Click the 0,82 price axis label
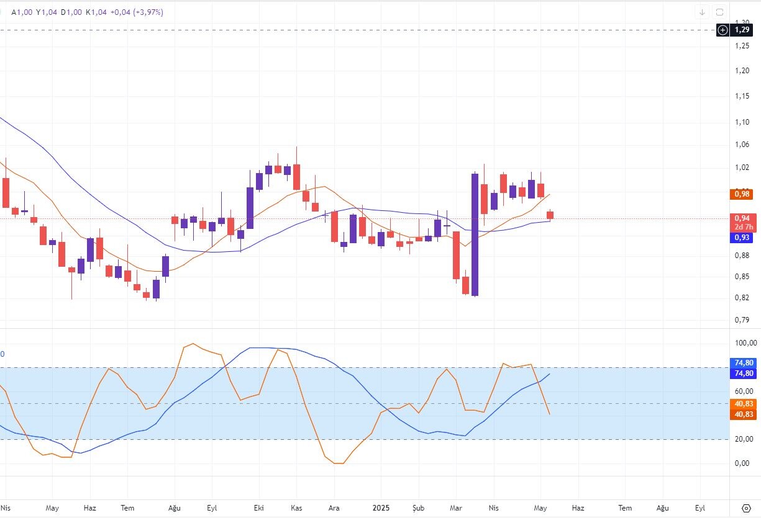761x518 pixels. (x=741, y=298)
